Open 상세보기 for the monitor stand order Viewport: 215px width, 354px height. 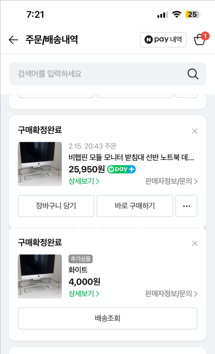83,181
